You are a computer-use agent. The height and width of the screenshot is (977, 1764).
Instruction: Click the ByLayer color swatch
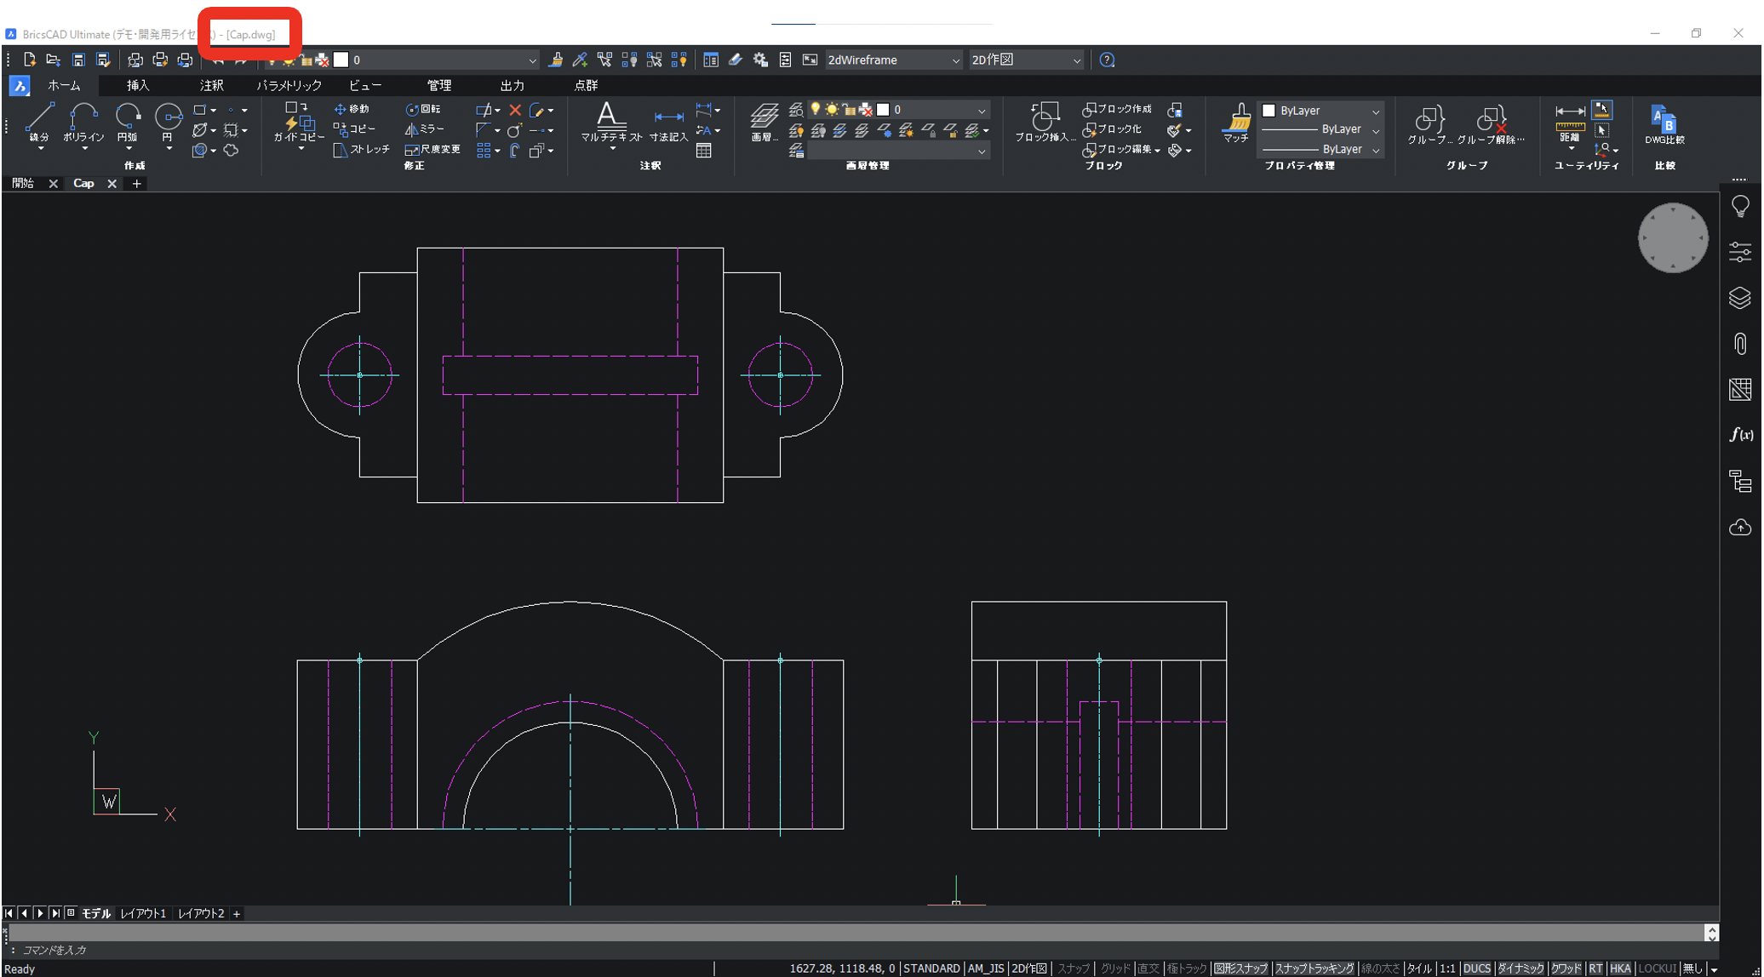pos(1269,111)
